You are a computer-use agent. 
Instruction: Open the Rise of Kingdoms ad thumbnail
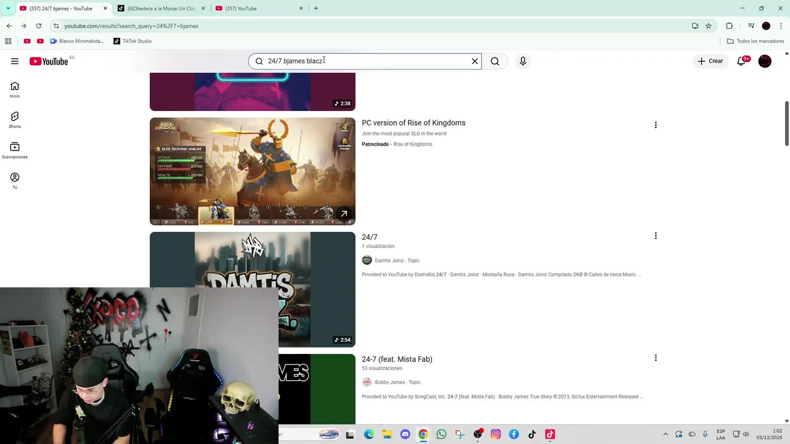tap(252, 171)
